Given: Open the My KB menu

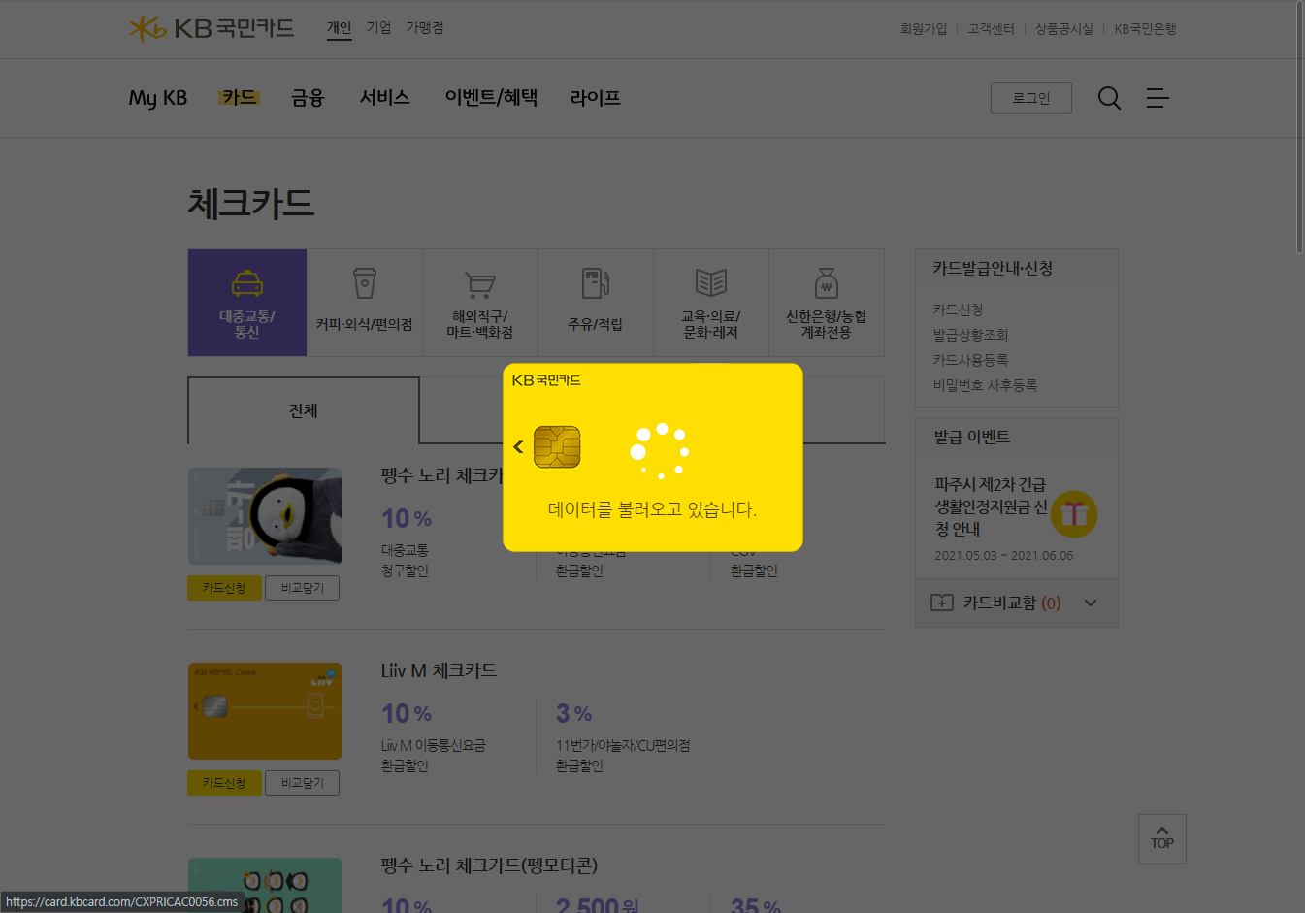Looking at the screenshot, I should (158, 98).
